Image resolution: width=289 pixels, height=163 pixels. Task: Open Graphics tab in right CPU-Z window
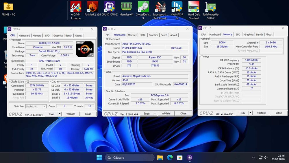click(x=249, y=34)
